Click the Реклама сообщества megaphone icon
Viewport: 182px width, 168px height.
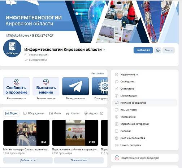tap(117, 103)
